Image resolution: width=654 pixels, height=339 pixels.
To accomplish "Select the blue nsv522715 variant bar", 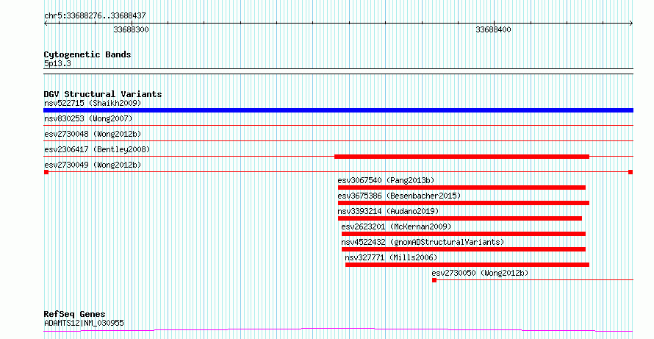I will coord(338,110).
